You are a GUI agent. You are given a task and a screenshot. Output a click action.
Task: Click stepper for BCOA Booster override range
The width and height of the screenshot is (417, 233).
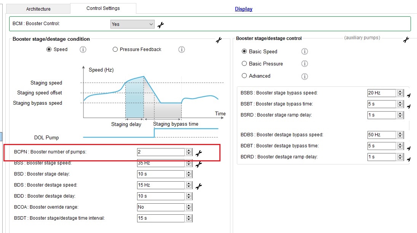189,207
